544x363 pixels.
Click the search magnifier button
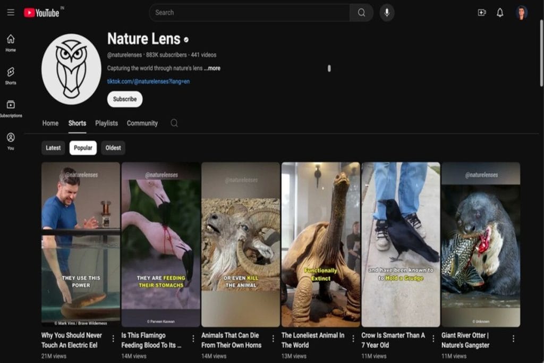[361, 13]
